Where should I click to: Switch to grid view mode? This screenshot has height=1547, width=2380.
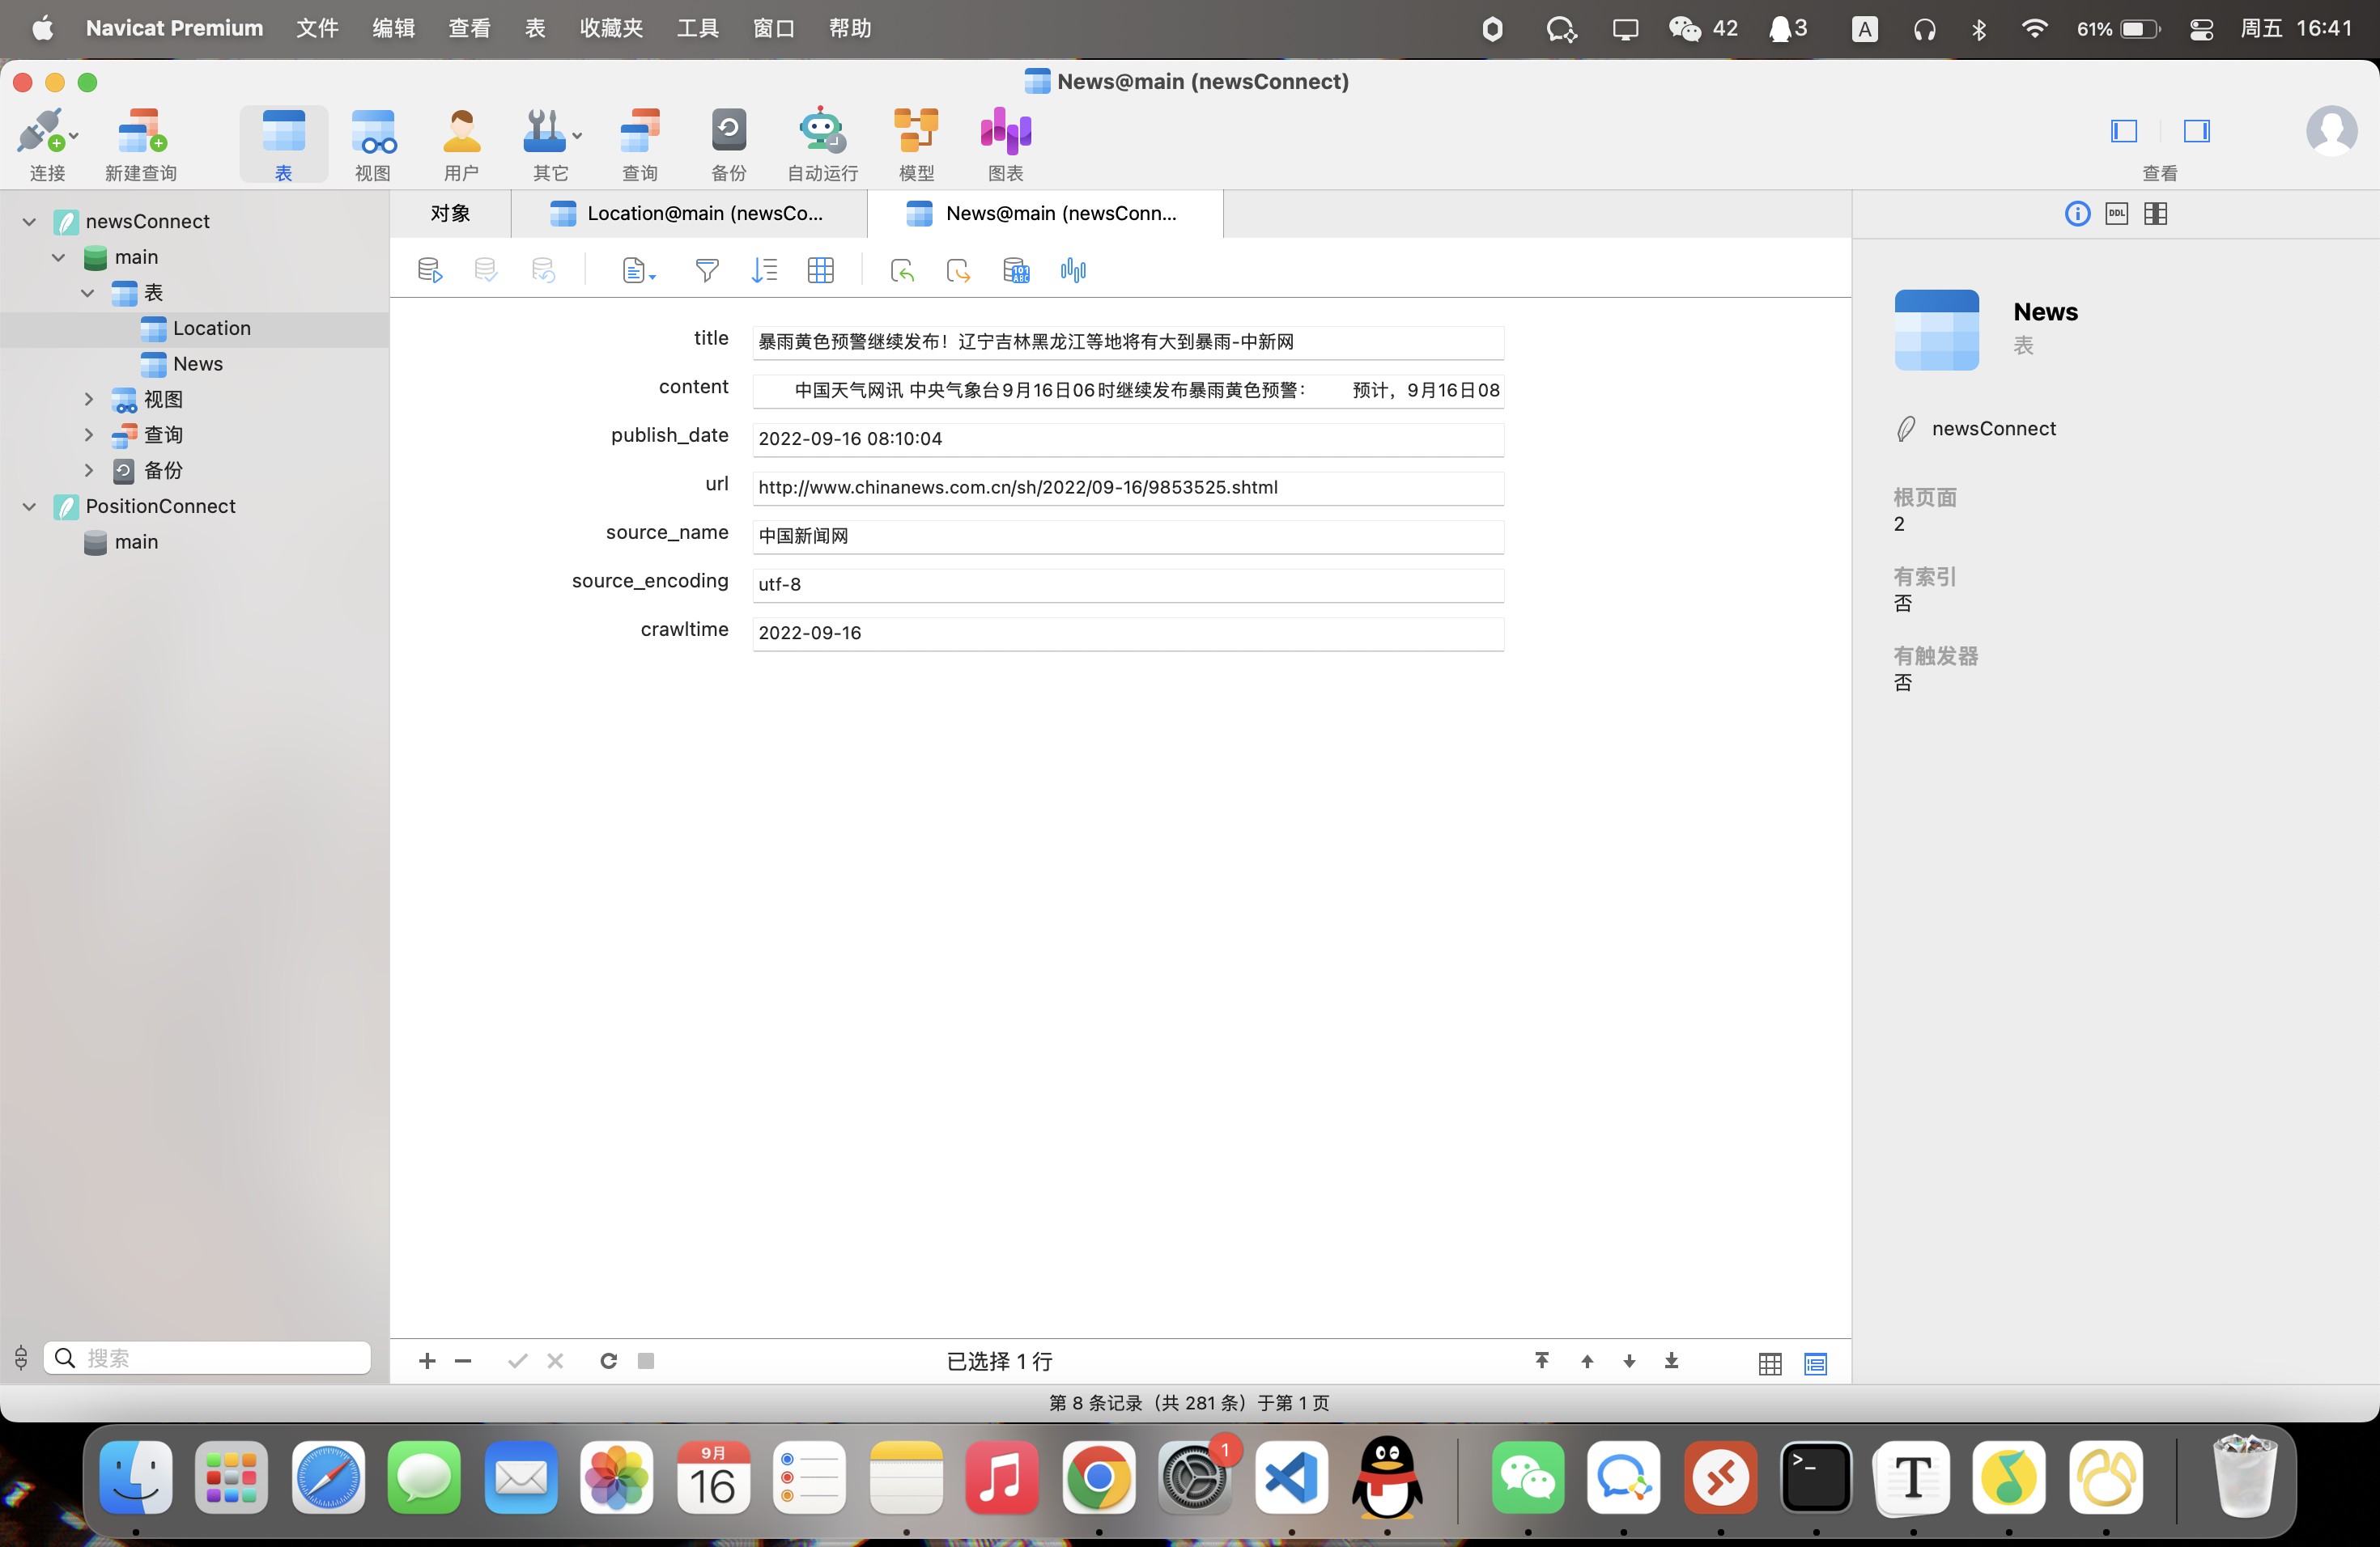tap(1769, 1363)
